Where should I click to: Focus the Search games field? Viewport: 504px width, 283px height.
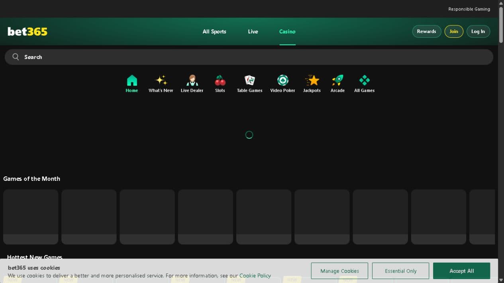click(x=249, y=57)
